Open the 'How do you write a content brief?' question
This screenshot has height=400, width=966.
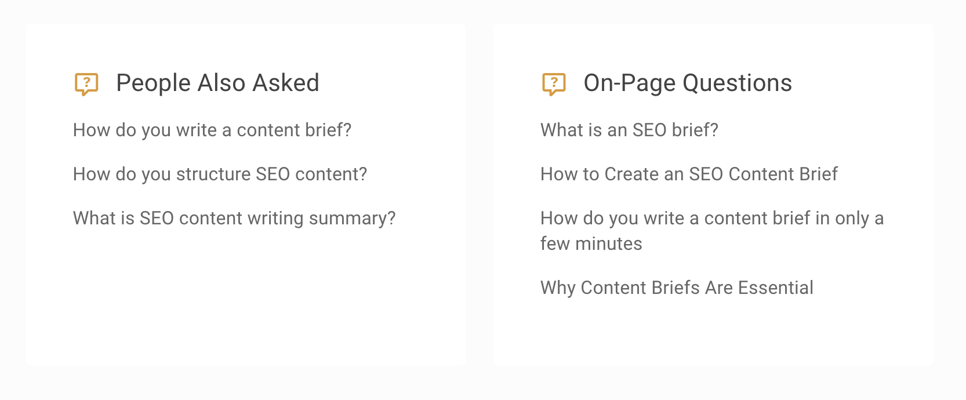(x=212, y=130)
